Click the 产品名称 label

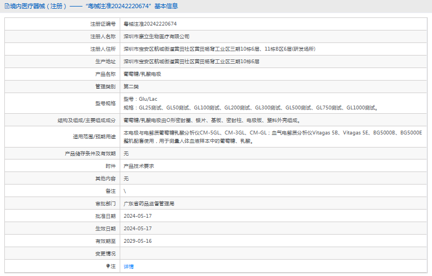pyautogui.click(x=106, y=74)
